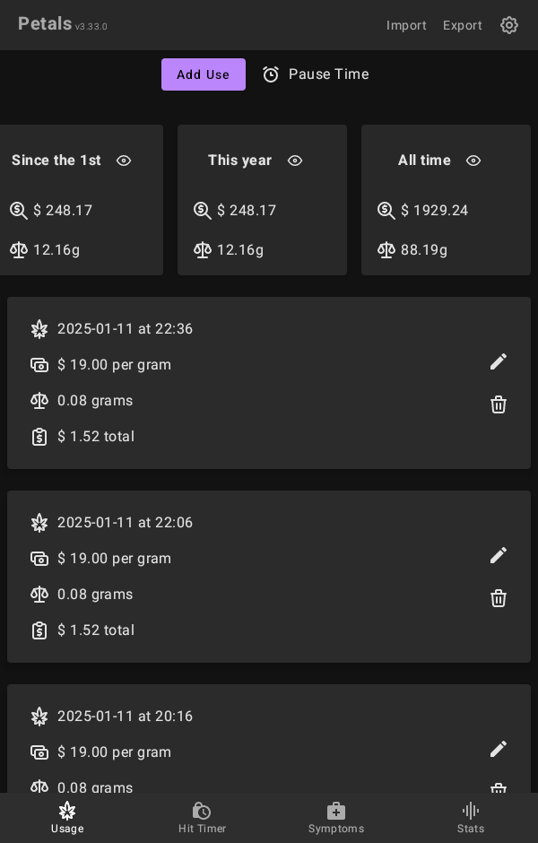This screenshot has width=538, height=843.
Task: Click the Petals app title
Action: point(45,24)
